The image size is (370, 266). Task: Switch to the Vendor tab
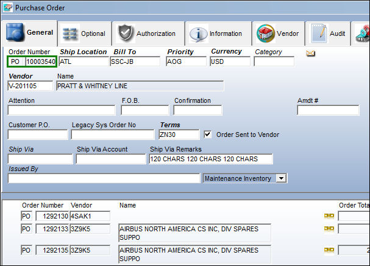point(279,33)
